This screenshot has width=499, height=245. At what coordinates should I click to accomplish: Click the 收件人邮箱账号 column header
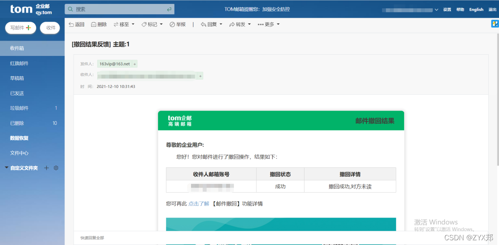click(x=211, y=174)
